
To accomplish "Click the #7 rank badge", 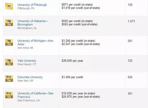I will (9, 6).
